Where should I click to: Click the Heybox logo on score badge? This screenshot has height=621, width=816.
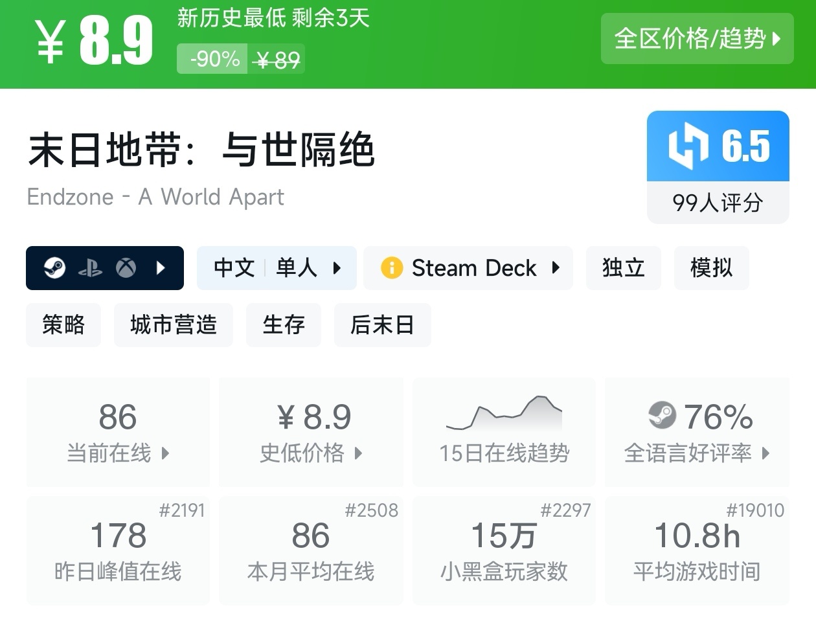[x=687, y=146]
